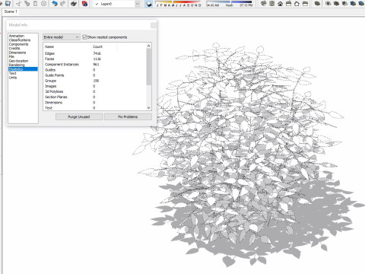Toggle Show nested components checkbox
This screenshot has width=365, height=274.
click(85, 37)
